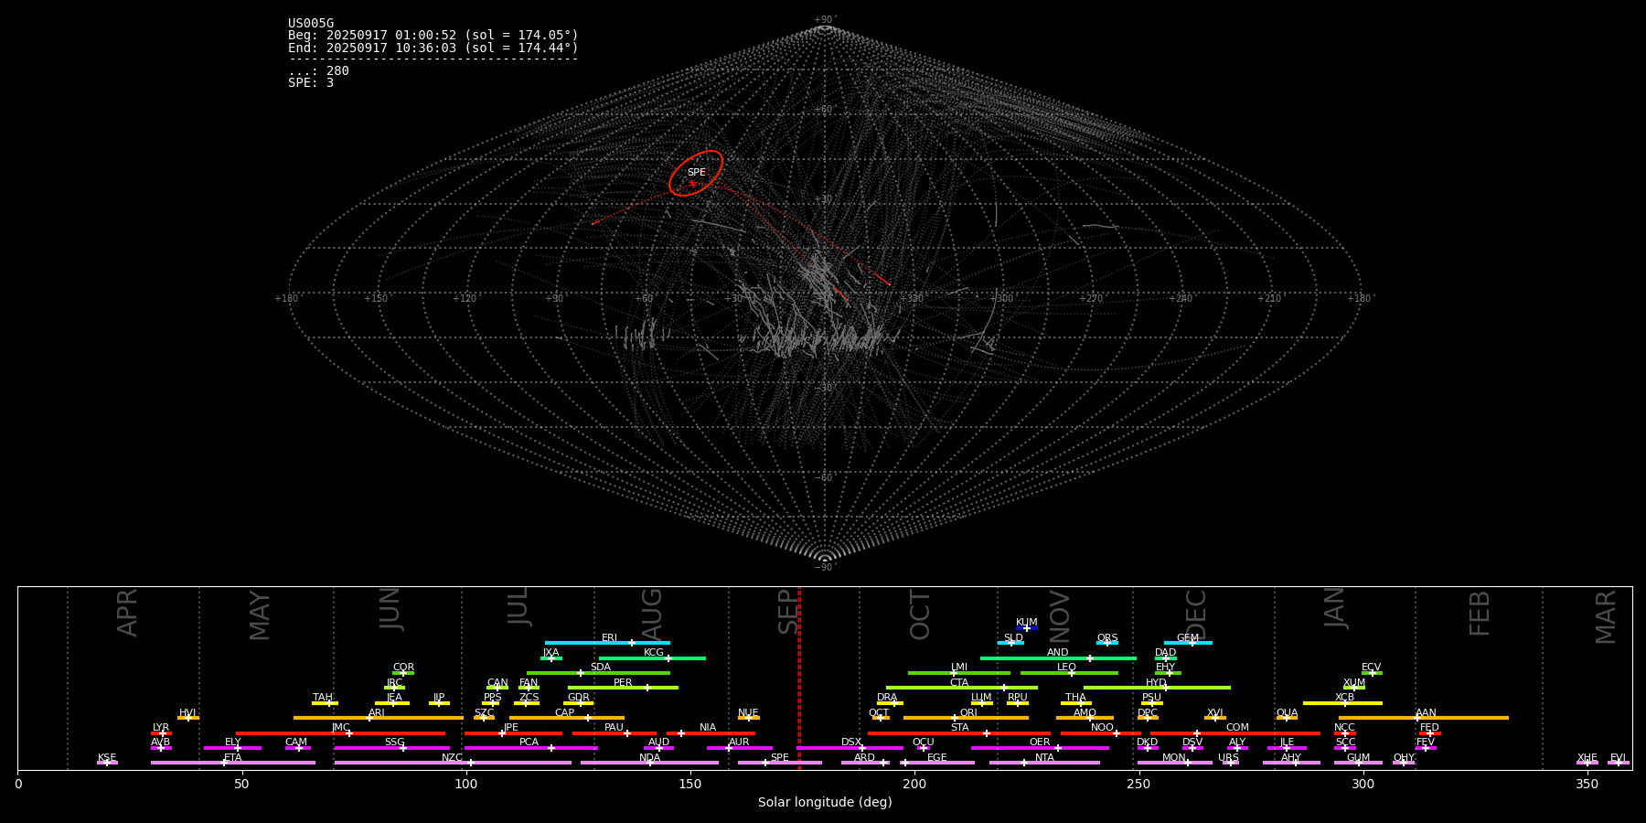Click the FEB month label
1646x823 pixels.
[x=1480, y=613]
